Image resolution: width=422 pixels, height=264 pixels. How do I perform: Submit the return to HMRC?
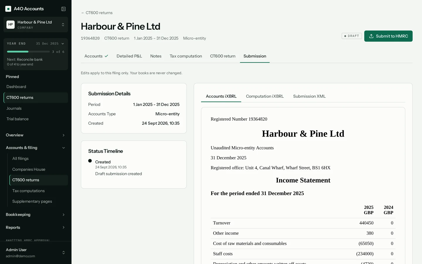tap(388, 36)
